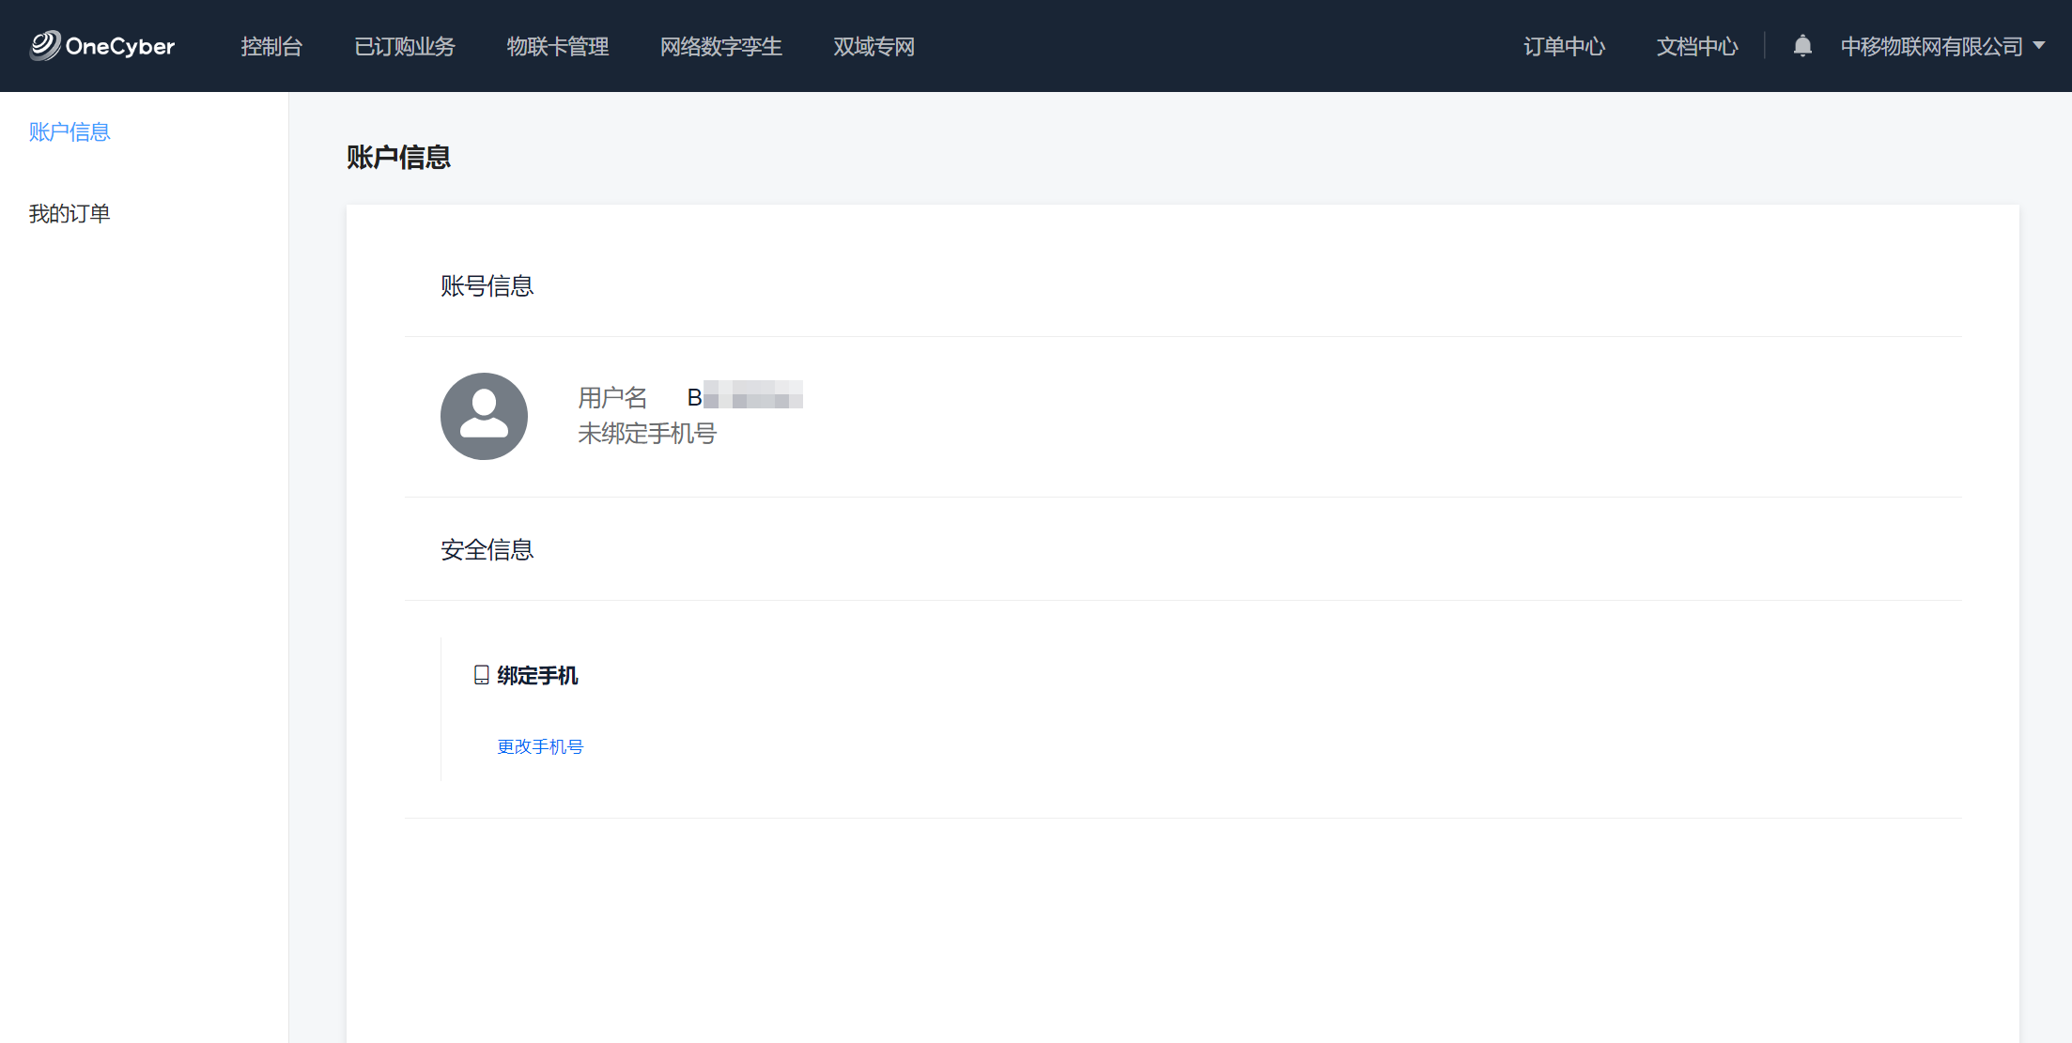Viewport: 2072px width, 1043px height.
Task: Click the user avatar icon
Action: click(484, 416)
